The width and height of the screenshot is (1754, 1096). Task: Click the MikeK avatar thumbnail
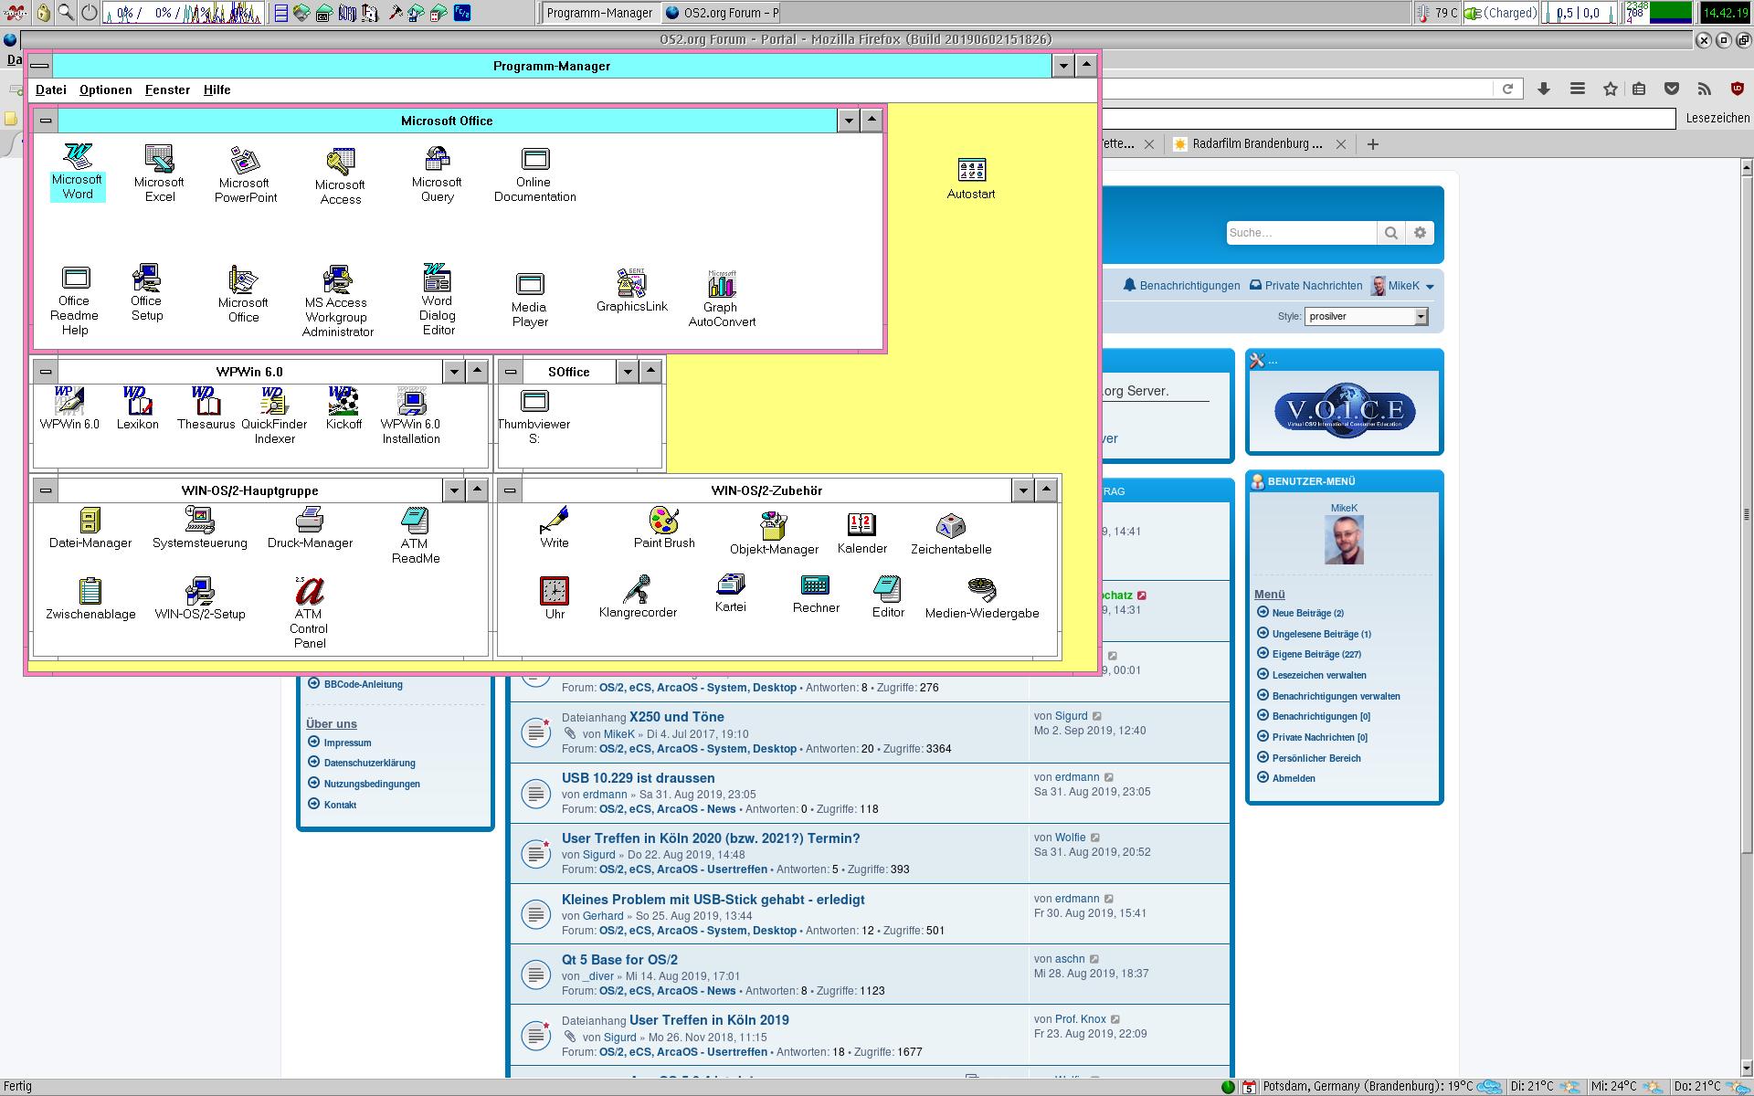click(x=1344, y=540)
